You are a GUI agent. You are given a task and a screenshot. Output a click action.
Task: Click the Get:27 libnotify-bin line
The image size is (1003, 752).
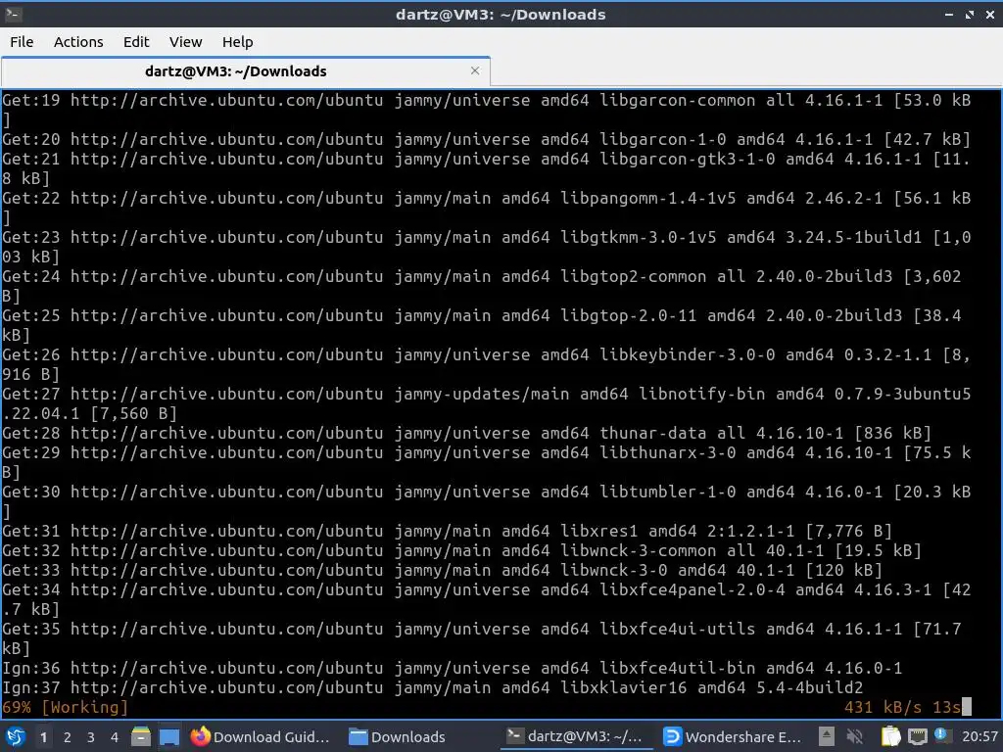point(487,403)
